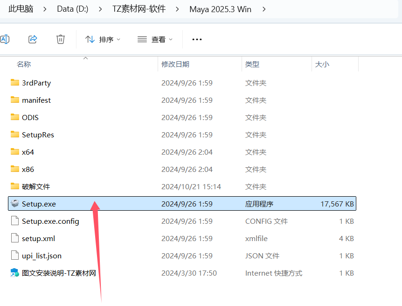The height and width of the screenshot is (306, 402).
Task: Click the Setup.exe.config file icon
Action: (x=15, y=221)
